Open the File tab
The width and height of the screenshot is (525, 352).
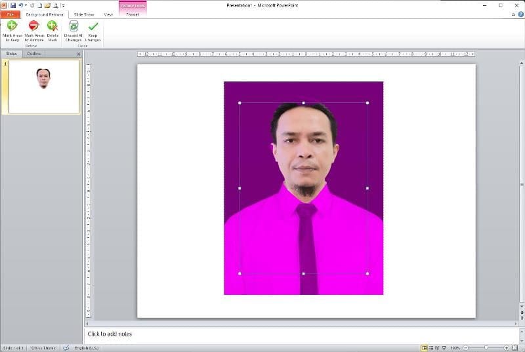coord(10,14)
